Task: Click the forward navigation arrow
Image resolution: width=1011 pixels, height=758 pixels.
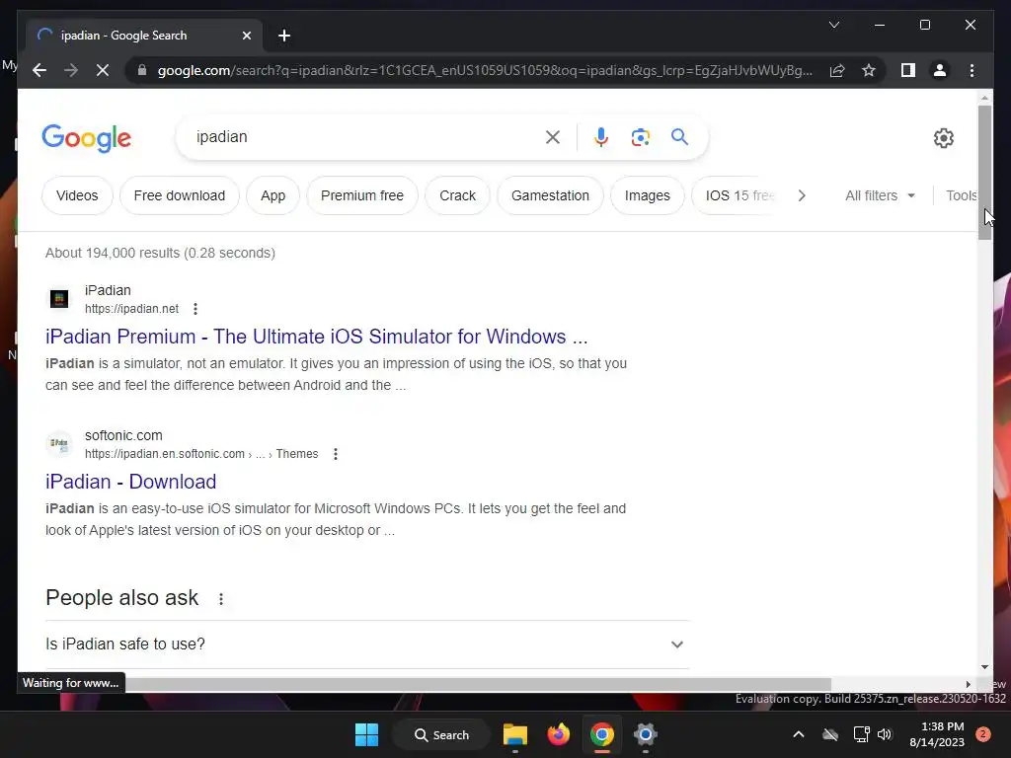Action: (x=71, y=70)
